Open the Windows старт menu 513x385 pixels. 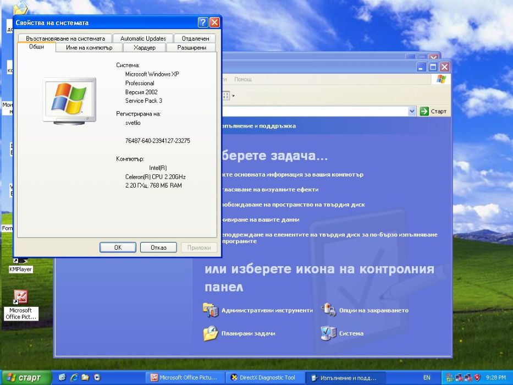point(26,377)
